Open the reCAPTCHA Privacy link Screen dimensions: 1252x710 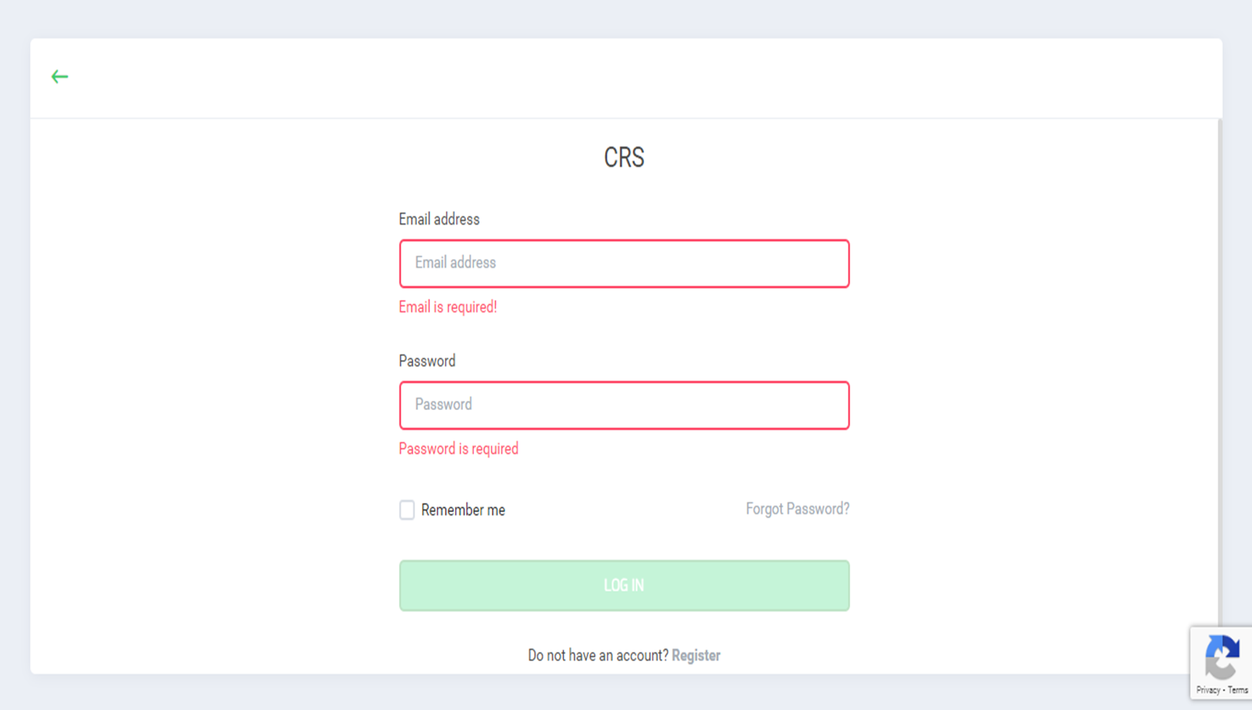point(1208,690)
